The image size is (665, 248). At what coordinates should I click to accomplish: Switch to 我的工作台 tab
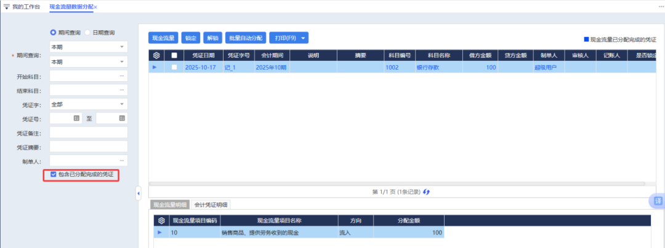click(26, 7)
